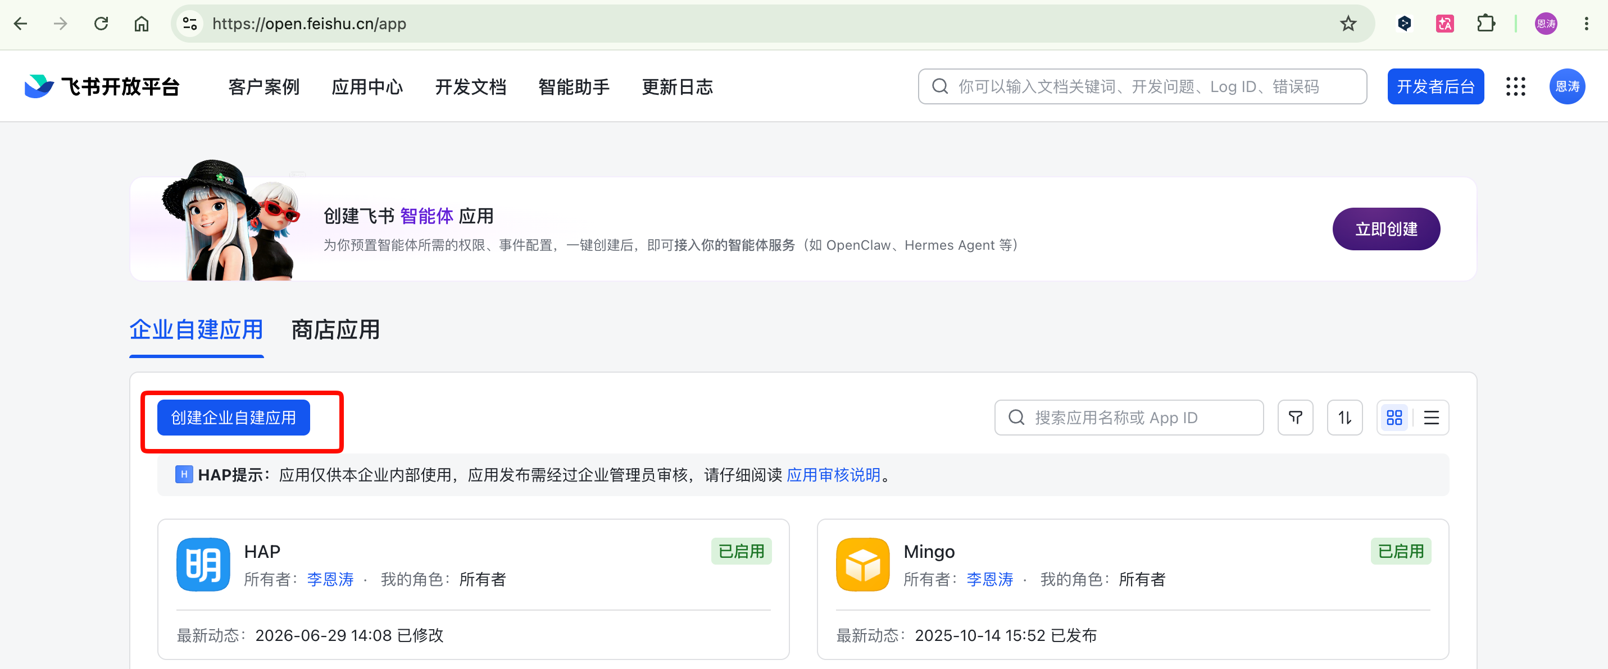View site information icon in address bar
Viewport: 1608px width, 669px height.
190,24
